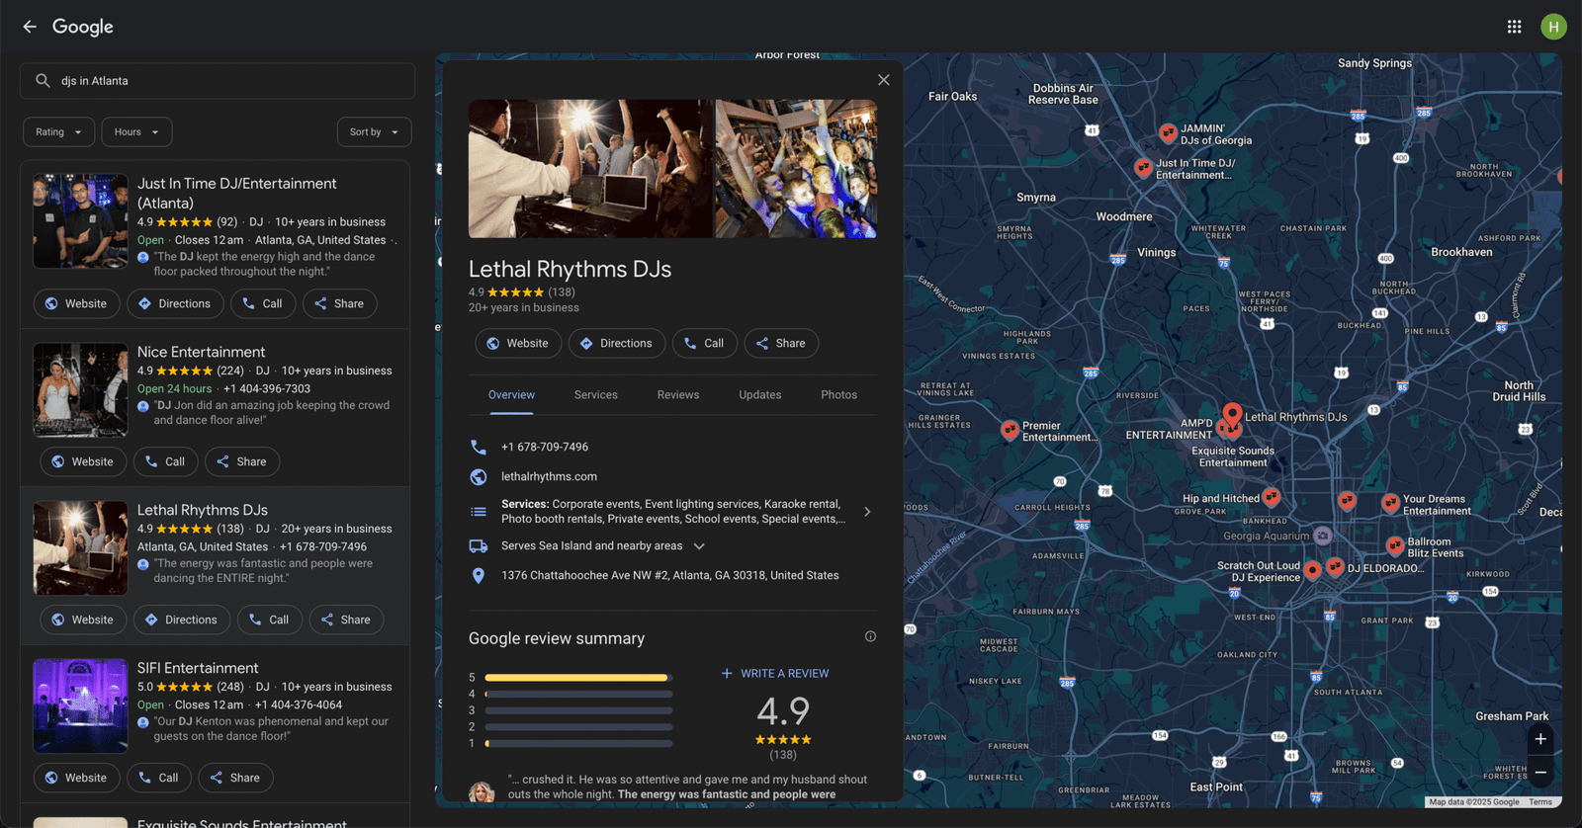This screenshot has width=1582, height=828.
Task: Call Nice Entertainment from its listing
Action: [x=165, y=461]
